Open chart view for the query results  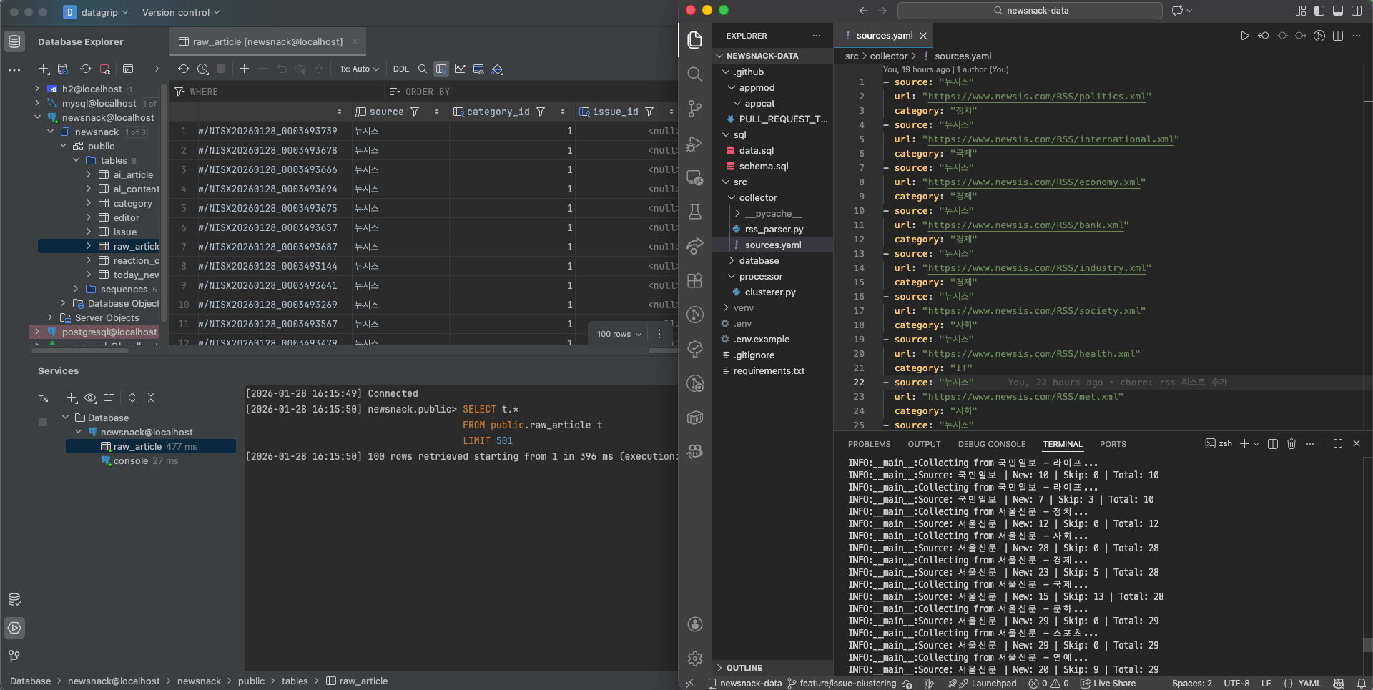[x=460, y=69]
